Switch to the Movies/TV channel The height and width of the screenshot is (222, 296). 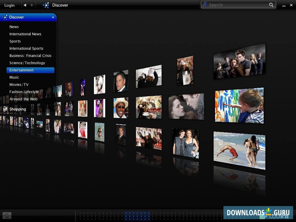[x=19, y=84]
